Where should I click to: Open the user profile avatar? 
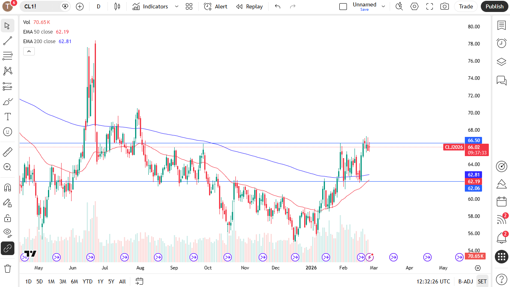click(x=8, y=6)
